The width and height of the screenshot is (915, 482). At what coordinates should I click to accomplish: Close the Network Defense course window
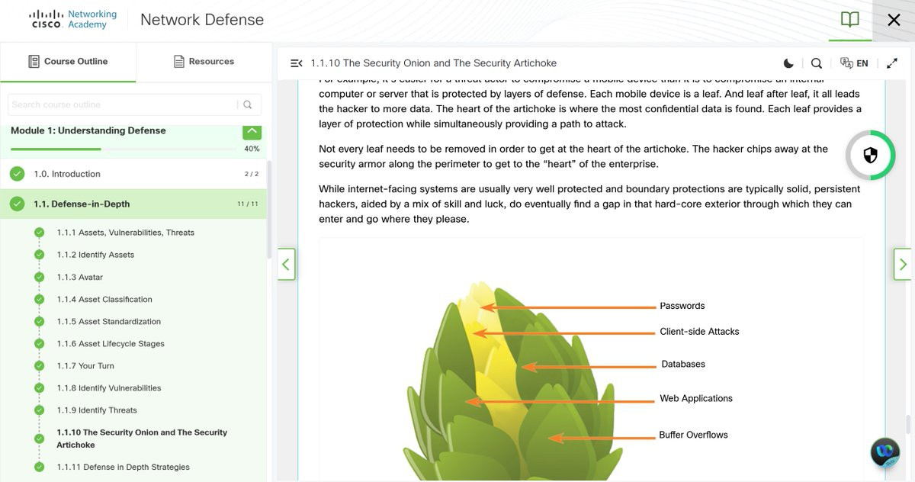click(x=894, y=20)
